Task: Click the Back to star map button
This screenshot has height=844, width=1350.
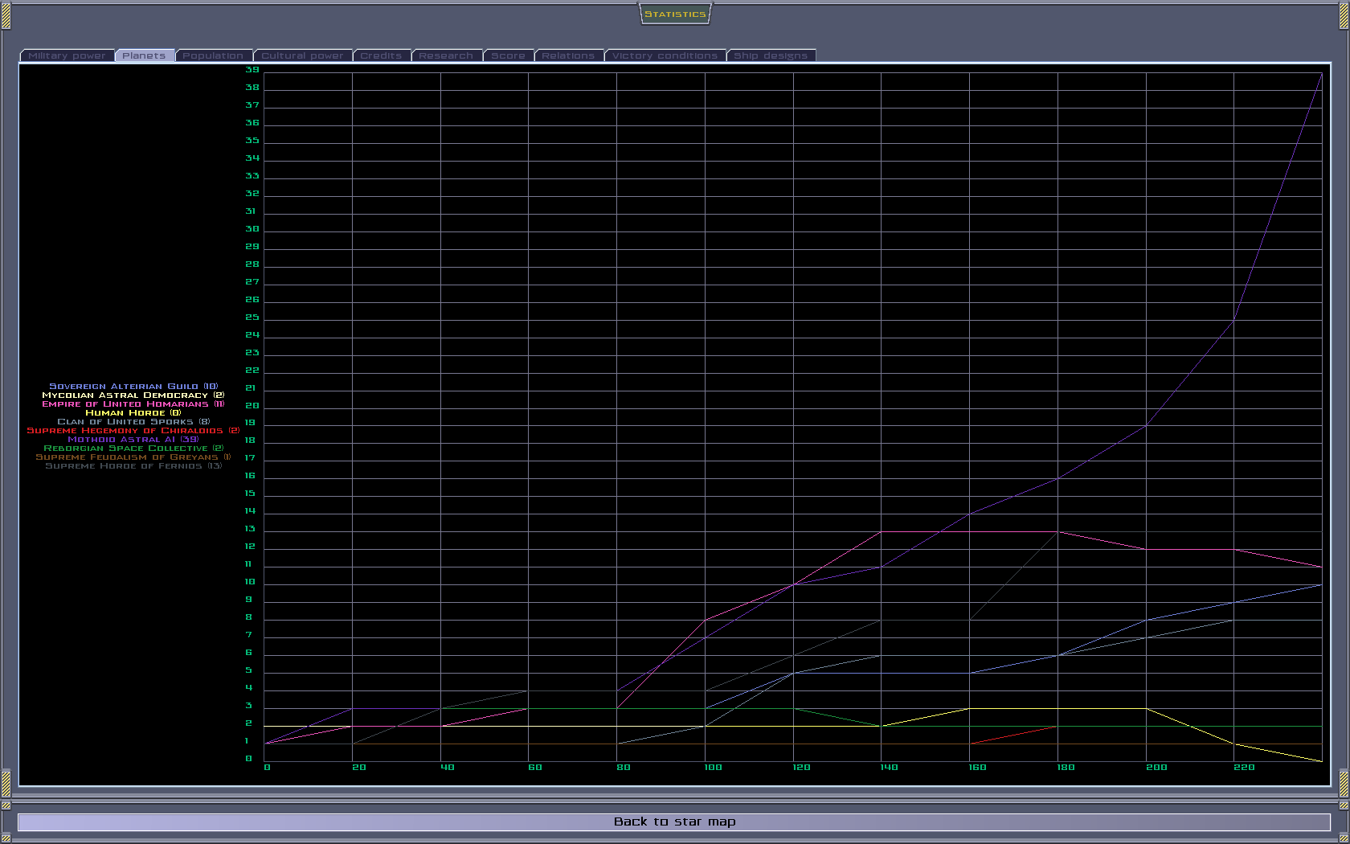Action: pyautogui.click(x=674, y=821)
